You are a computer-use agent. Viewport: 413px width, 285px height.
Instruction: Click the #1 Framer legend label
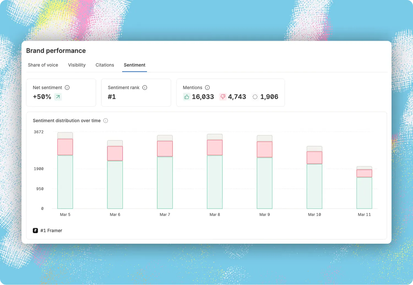click(51, 230)
